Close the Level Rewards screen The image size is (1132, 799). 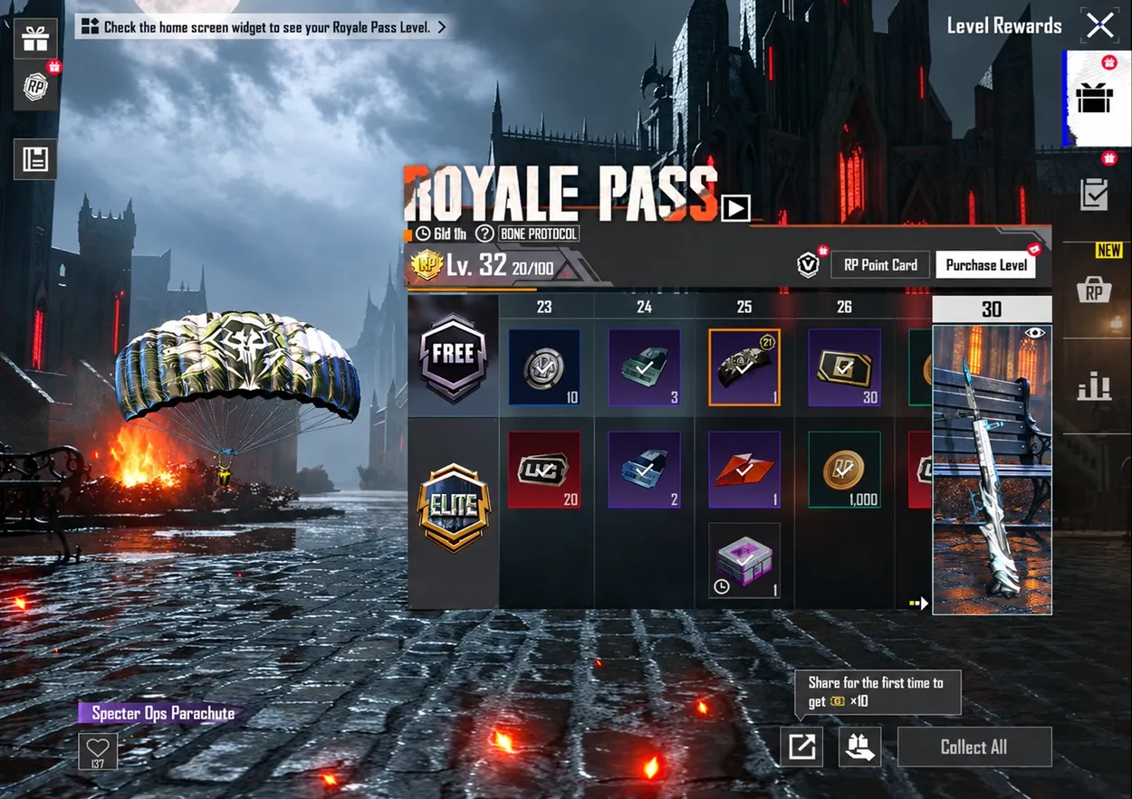[x=1100, y=25]
